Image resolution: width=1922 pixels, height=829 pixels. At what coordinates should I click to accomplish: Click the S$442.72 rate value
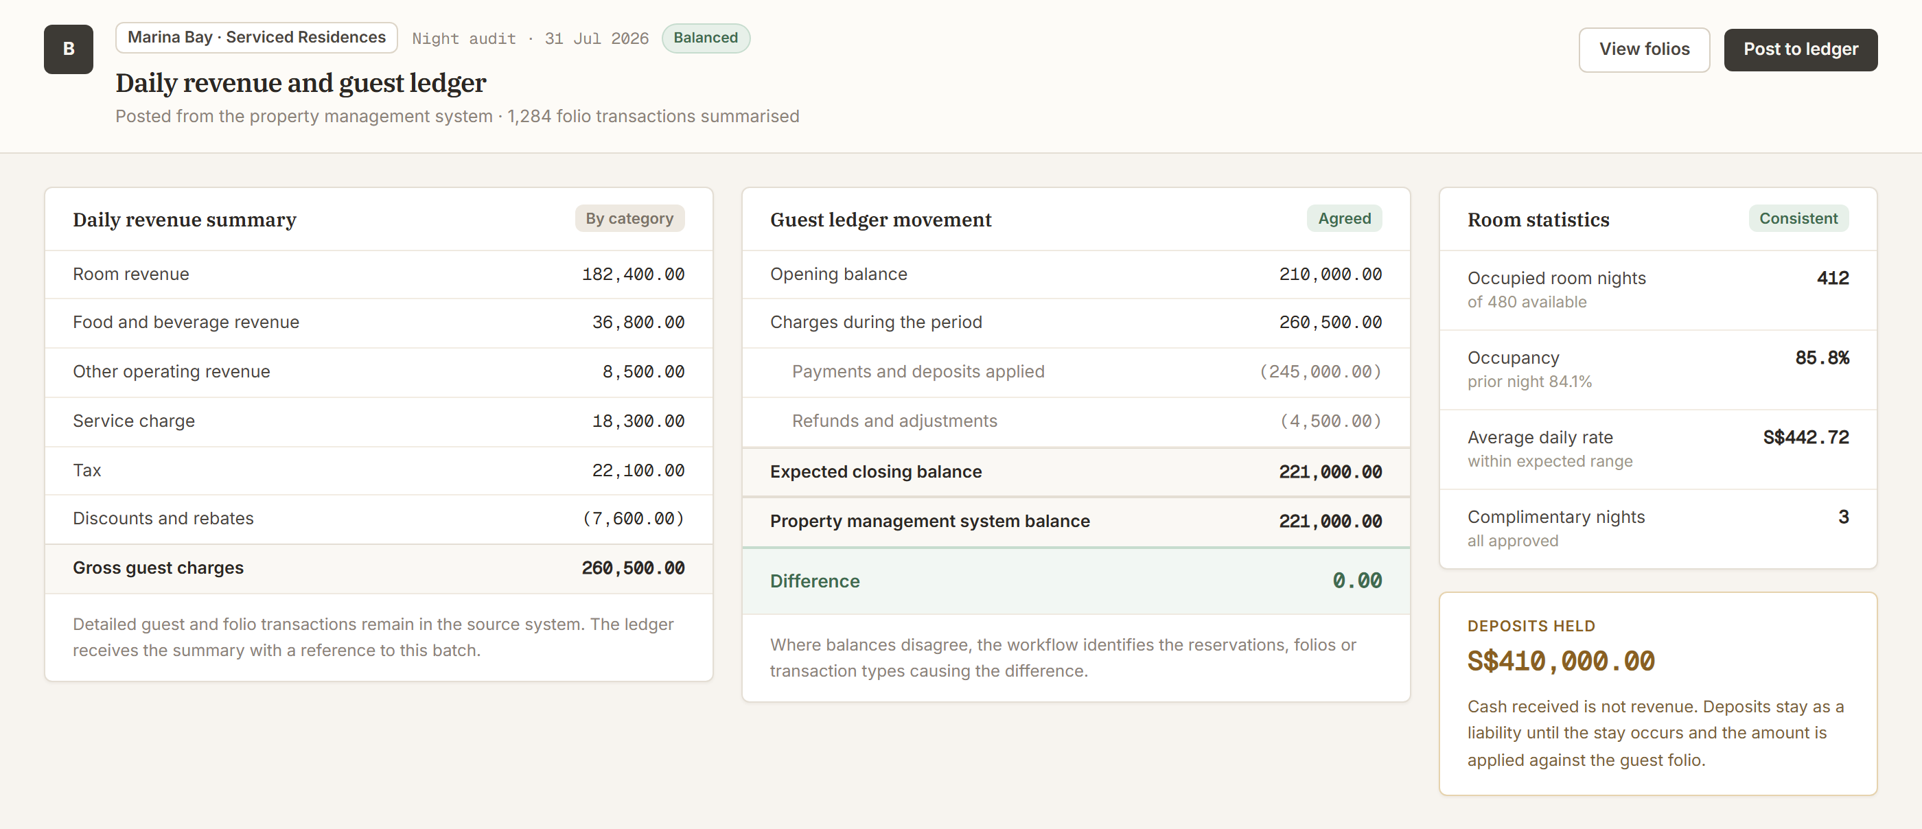click(1805, 437)
